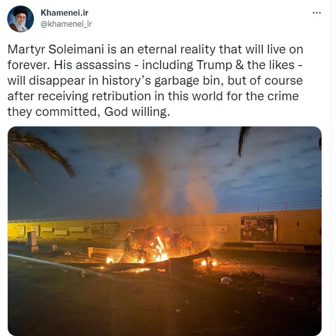This screenshot has height=336, width=336.
Task: Click the flames in the photo center
Action: [x=159, y=247]
